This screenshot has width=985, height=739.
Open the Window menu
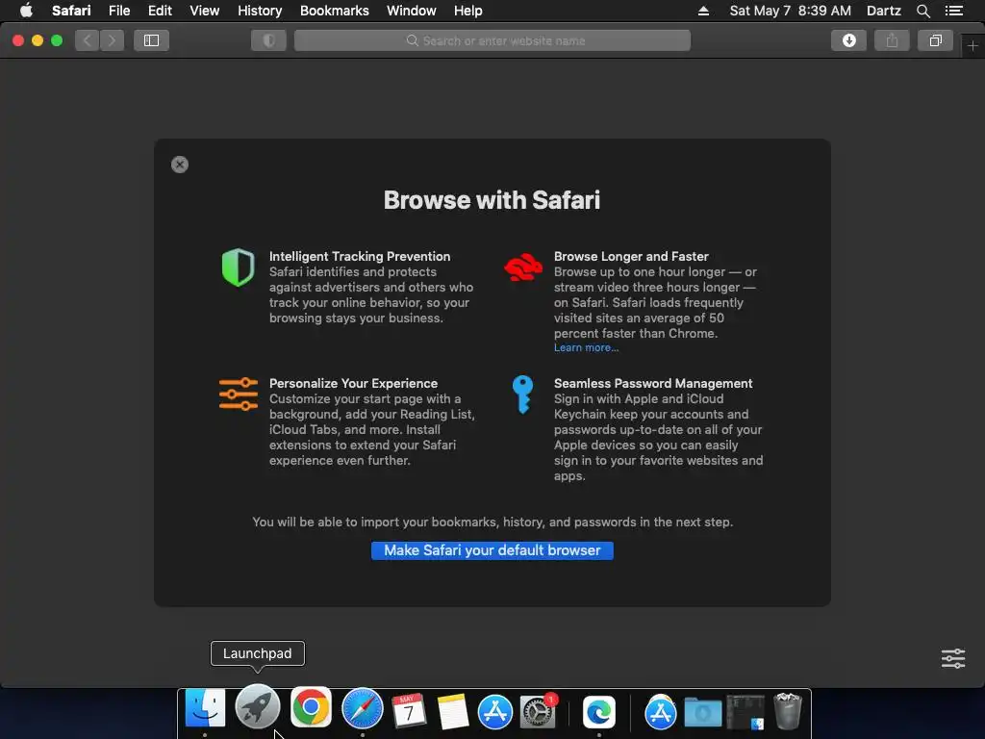click(411, 11)
